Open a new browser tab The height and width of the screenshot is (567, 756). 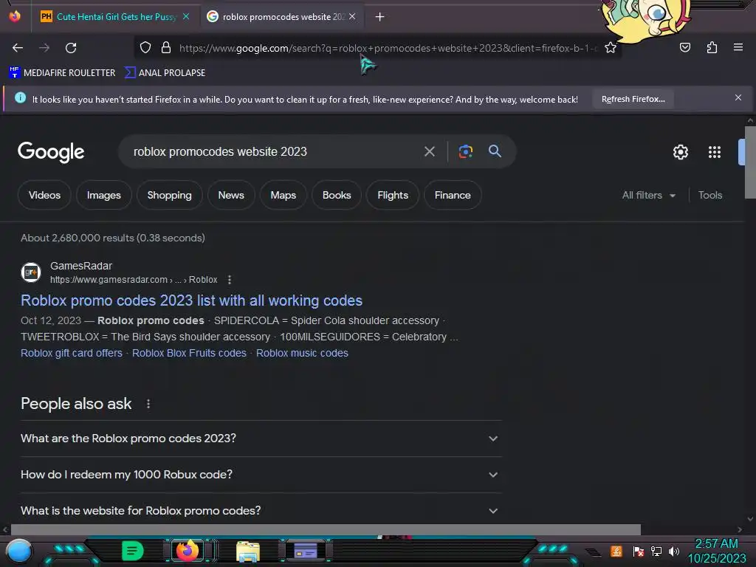[379, 17]
